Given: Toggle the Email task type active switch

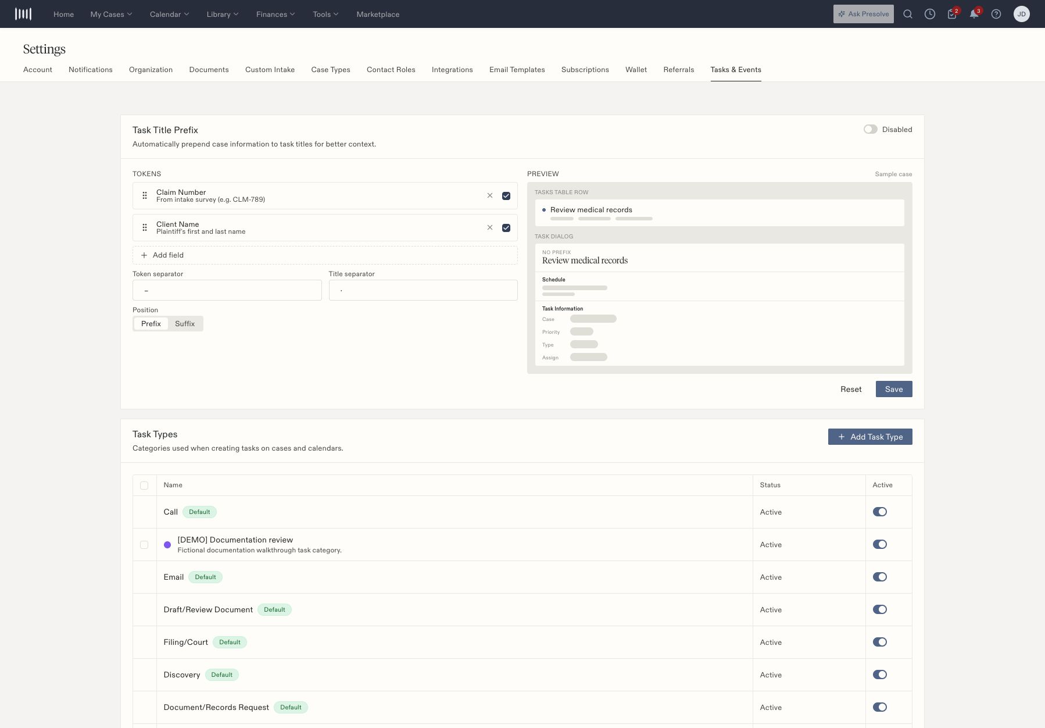Looking at the screenshot, I should click(880, 577).
